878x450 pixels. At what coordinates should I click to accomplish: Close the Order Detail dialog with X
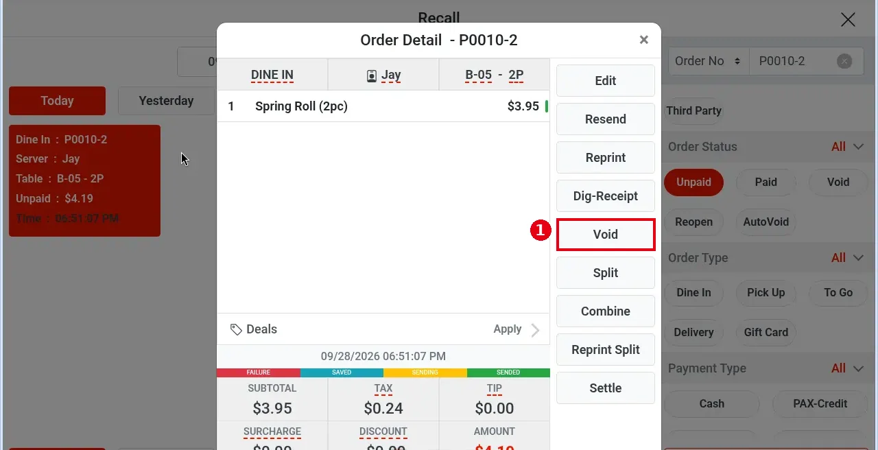coord(643,40)
